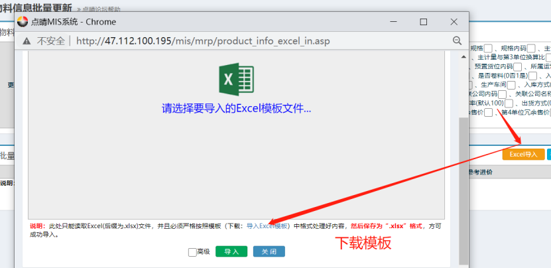Click the popup scrollbar up arrow

[x=463, y=57]
